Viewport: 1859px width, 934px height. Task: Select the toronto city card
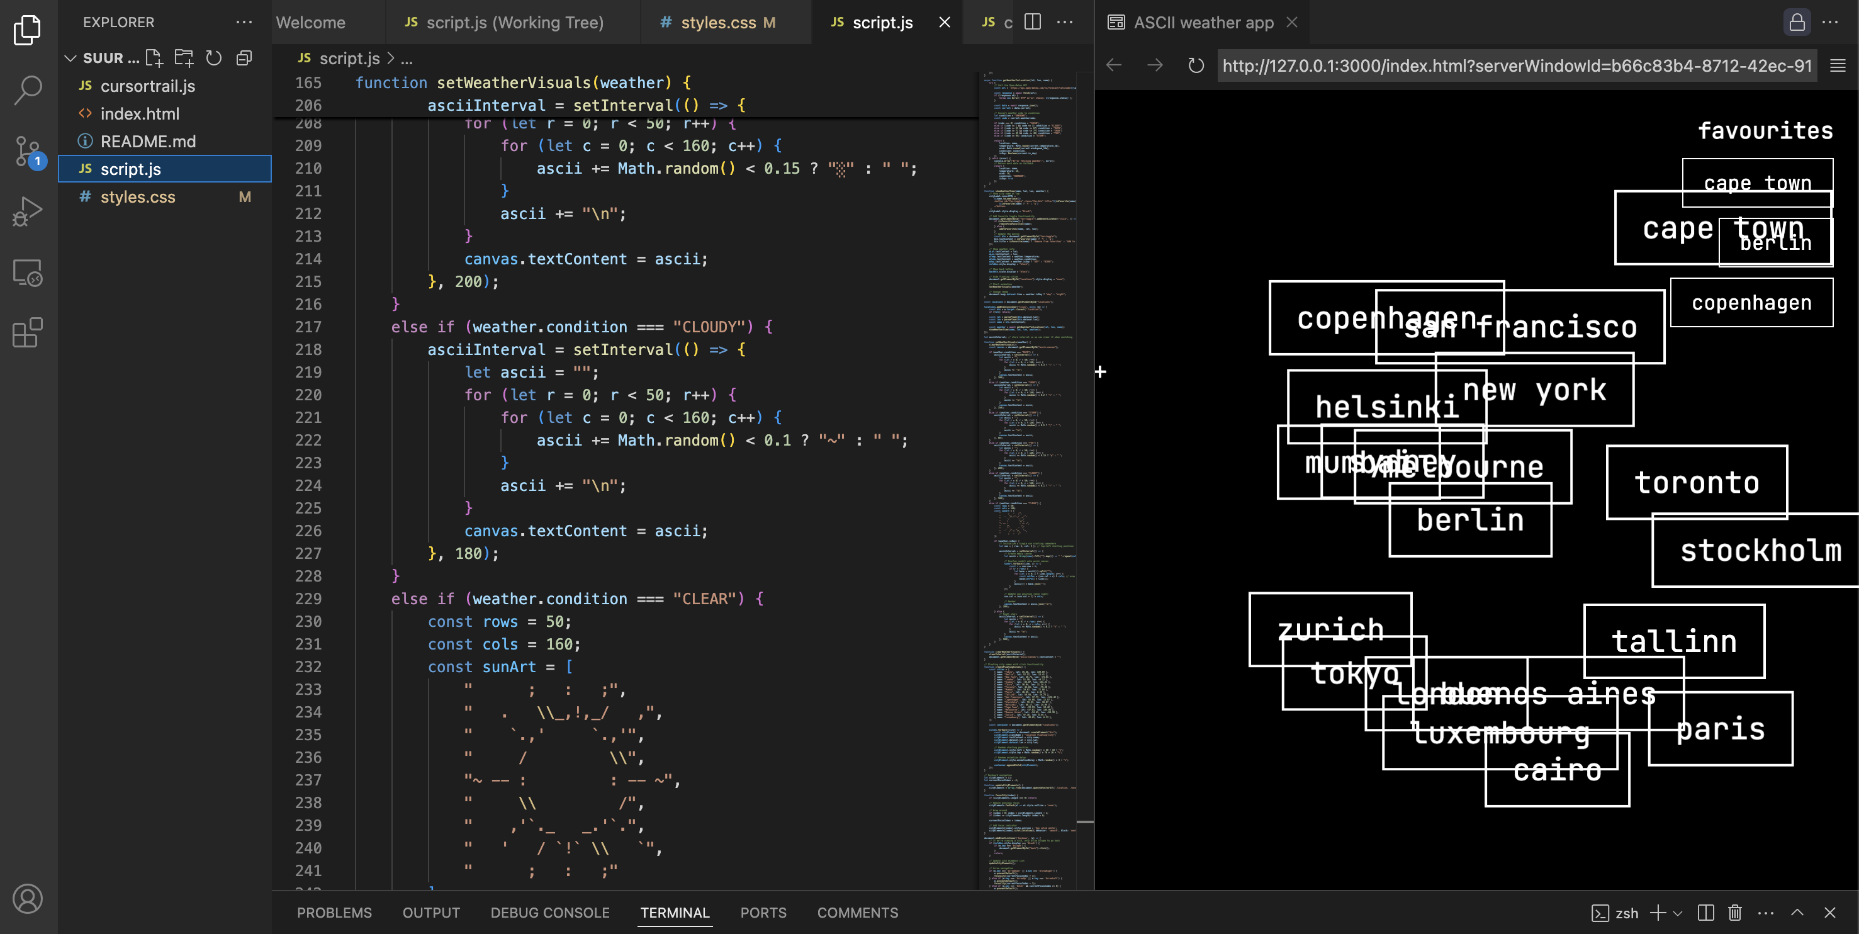(x=1697, y=482)
